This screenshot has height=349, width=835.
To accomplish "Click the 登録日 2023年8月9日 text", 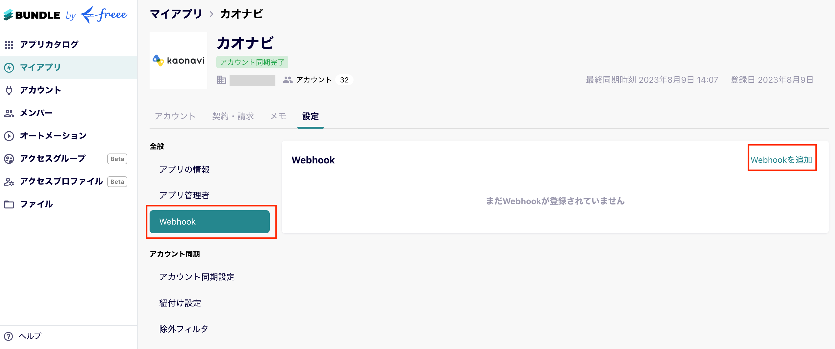I will click(x=771, y=80).
